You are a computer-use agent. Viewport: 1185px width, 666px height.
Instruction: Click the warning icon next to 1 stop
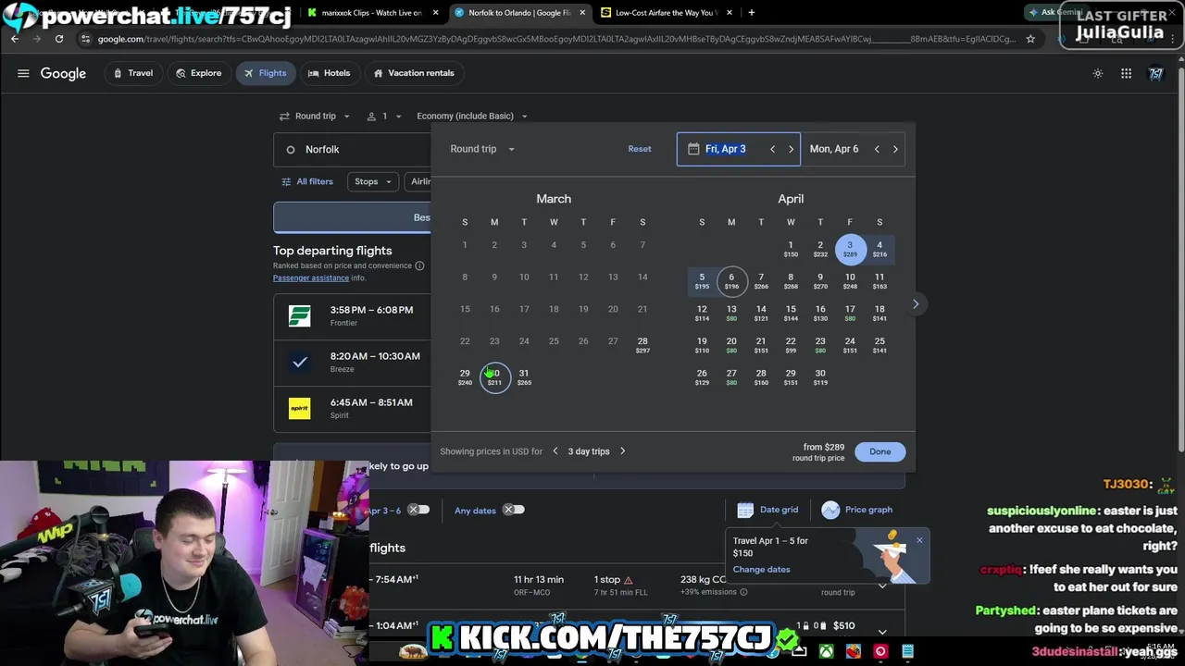[x=628, y=580]
